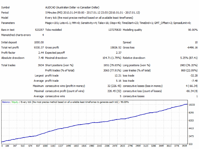
Task: Click the green 'Equity' legend label
Action: click(x=15, y=102)
